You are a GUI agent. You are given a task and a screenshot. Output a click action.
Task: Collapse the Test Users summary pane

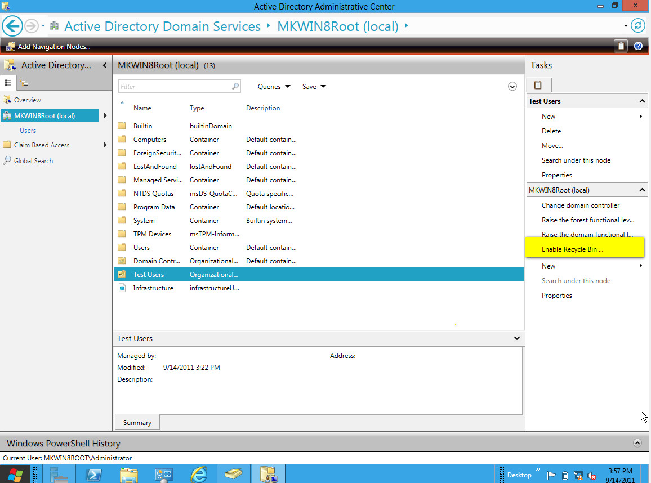(x=516, y=338)
